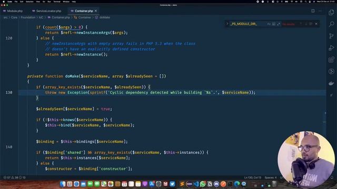Open the Container class breadcrumb dropdown
The width and height of the screenshot is (337, 189).
[83, 17]
